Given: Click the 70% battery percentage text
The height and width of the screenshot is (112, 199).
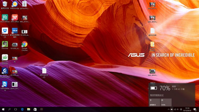Looking at the screenshot, I should [165, 88].
